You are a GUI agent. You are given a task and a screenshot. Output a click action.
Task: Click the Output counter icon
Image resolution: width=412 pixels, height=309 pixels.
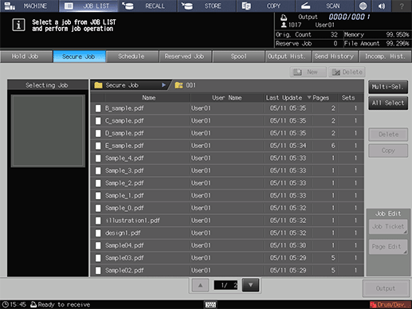284,18
